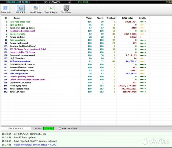Click red health dot for Power-on time
The width and height of the screenshot is (172, 148).
[x=140, y=37]
